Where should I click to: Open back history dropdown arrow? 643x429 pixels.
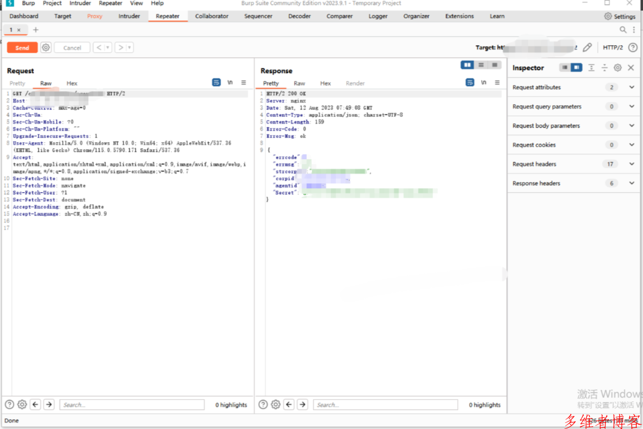(108, 47)
